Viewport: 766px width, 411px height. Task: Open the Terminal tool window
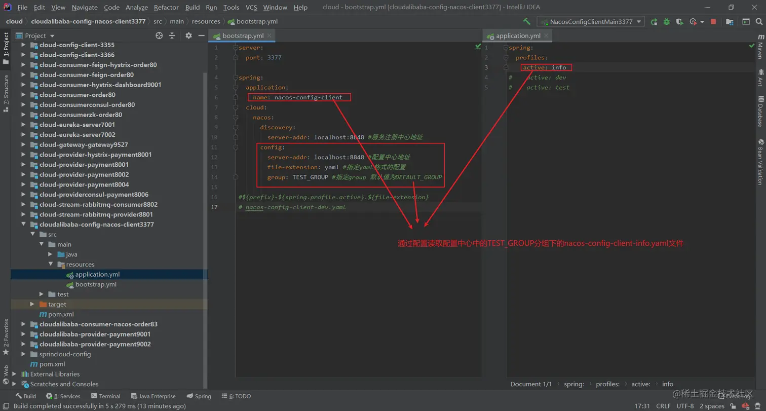105,396
